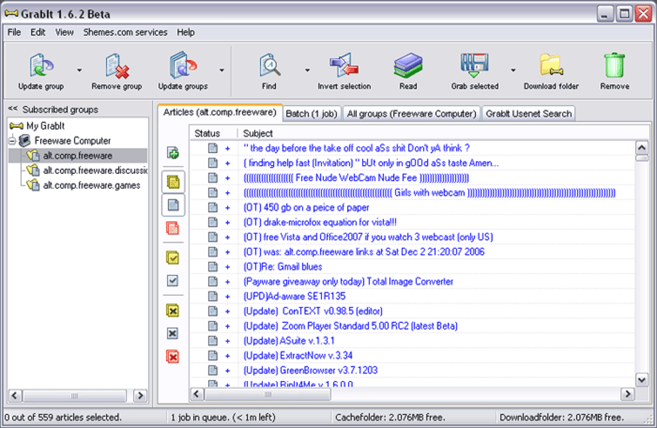Open the Grab selected dropdown arrow
The width and height of the screenshot is (657, 428).
tap(513, 70)
